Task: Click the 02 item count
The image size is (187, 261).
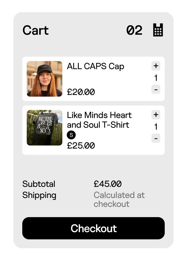Action: tap(134, 30)
